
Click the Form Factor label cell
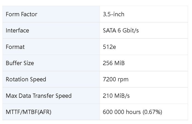(21, 14)
